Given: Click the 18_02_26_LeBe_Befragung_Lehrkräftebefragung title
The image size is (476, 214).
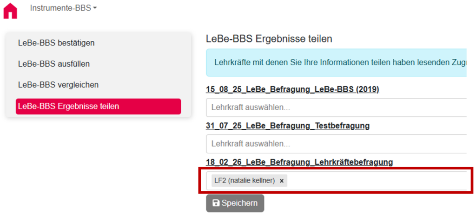Looking at the screenshot, I should [x=299, y=162].
